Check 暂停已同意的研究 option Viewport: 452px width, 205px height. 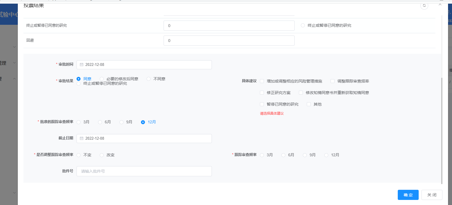point(262,104)
